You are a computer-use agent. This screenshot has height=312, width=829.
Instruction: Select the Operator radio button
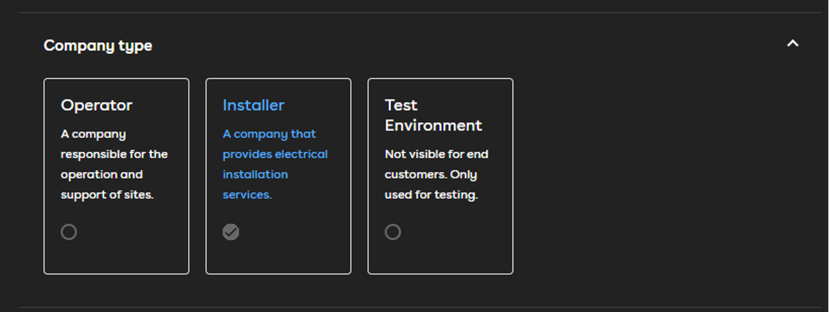[x=69, y=232]
